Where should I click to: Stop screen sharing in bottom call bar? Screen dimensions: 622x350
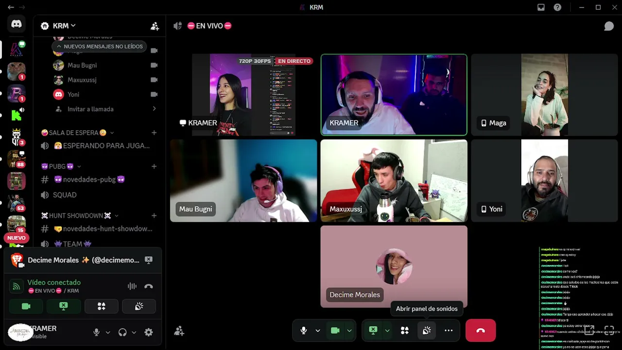click(x=373, y=331)
